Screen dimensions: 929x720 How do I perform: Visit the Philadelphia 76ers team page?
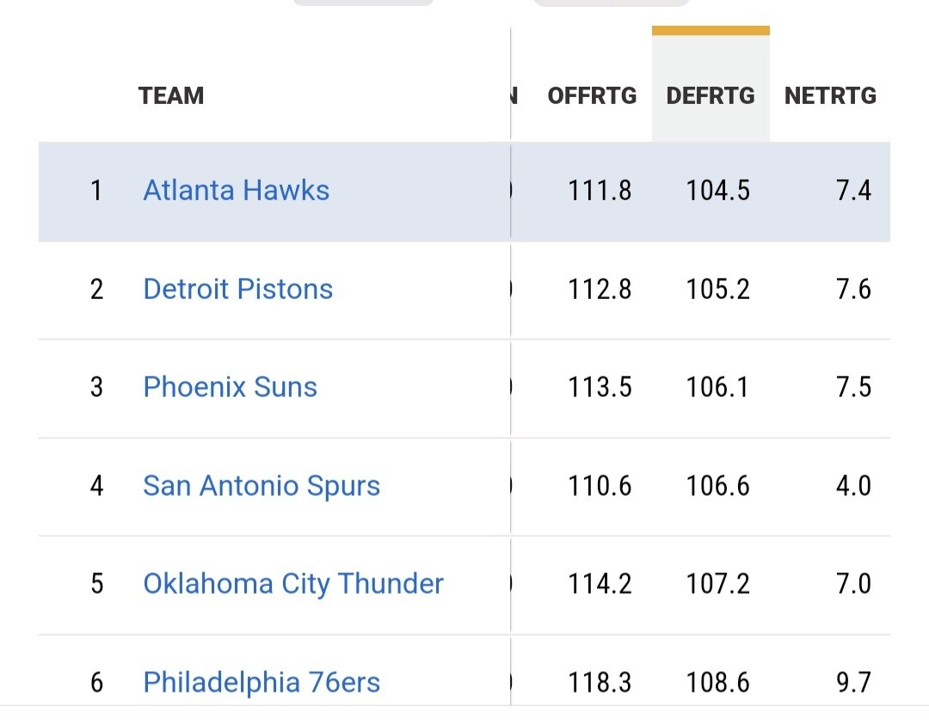click(x=261, y=682)
